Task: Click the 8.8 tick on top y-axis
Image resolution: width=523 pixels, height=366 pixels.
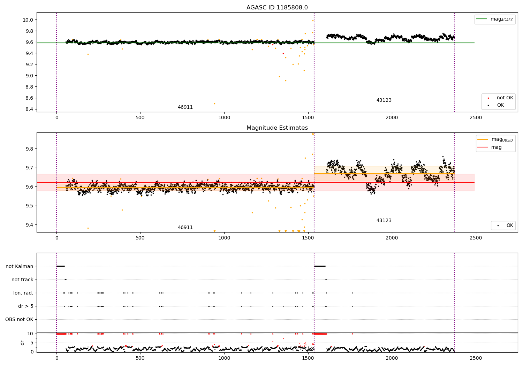Action: (29, 87)
